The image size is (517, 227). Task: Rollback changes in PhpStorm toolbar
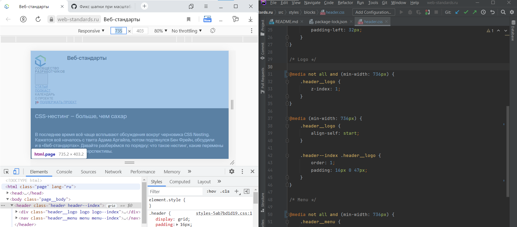[492, 12]
